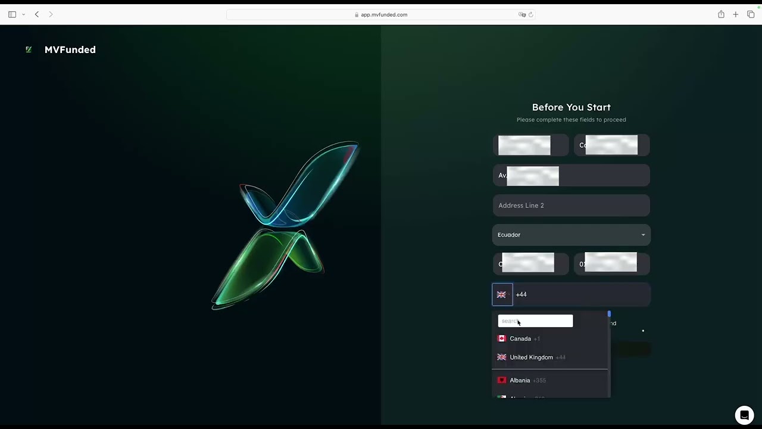Click the United Kingdom flag in list

pos(502,357)
